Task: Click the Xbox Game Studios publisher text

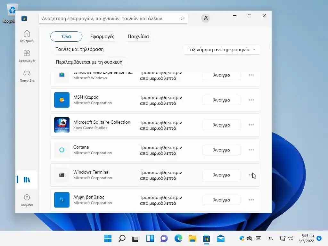Action: click(90, 127)
